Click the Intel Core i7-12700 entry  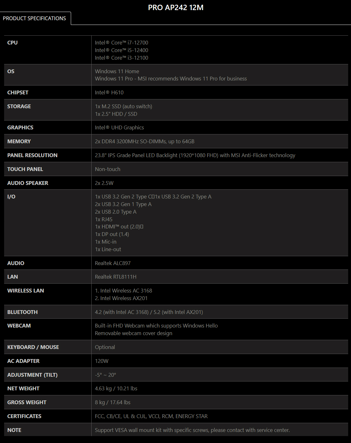(x=121, y=43)
